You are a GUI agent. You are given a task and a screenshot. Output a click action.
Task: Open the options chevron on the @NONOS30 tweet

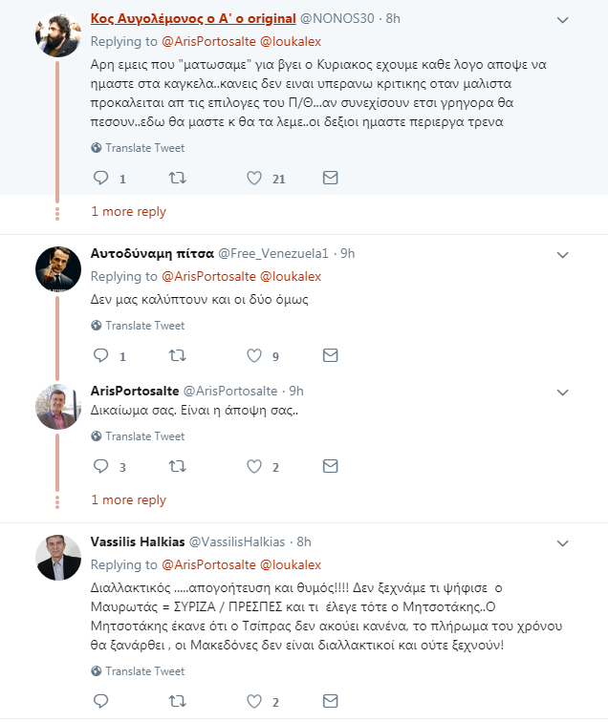(562, 20)
